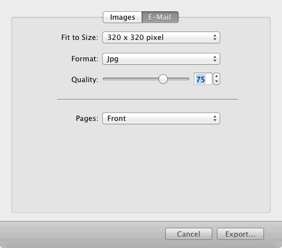This screenshot has width=282, height=248.
Task: Click in the Quality value field
Action: tap(203, 79)
